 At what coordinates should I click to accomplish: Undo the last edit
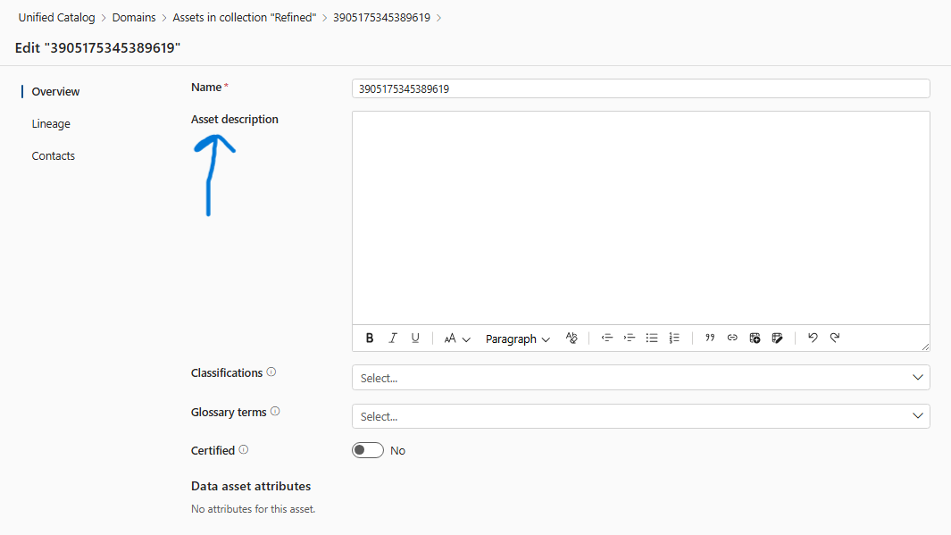pyautogui.click(x=813, y=339)
